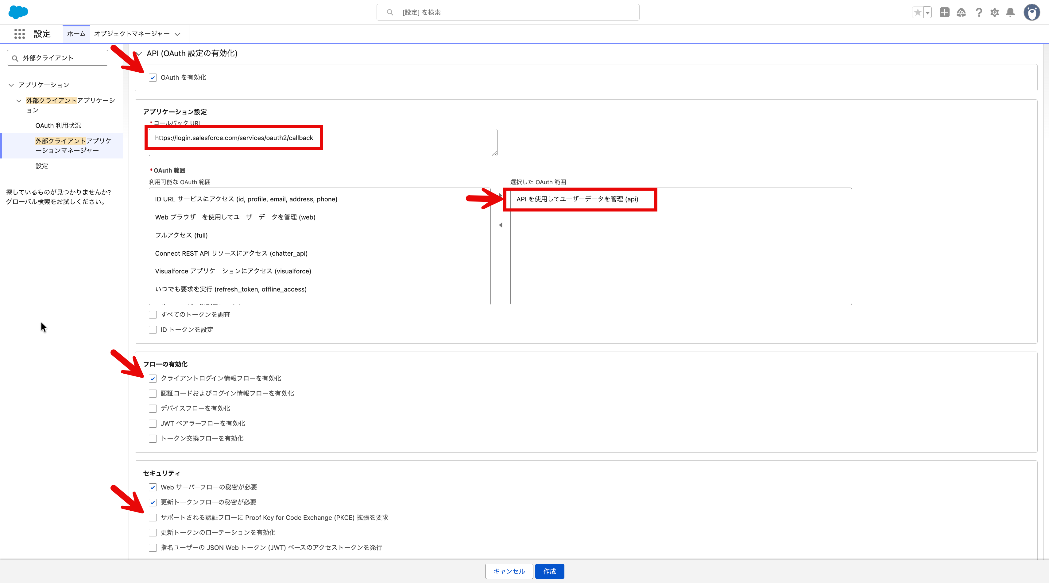Open the help question mark icon
This screenshot has width=1049, height=583.
978,13
